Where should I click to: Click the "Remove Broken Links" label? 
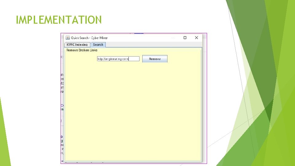point(82,50)
